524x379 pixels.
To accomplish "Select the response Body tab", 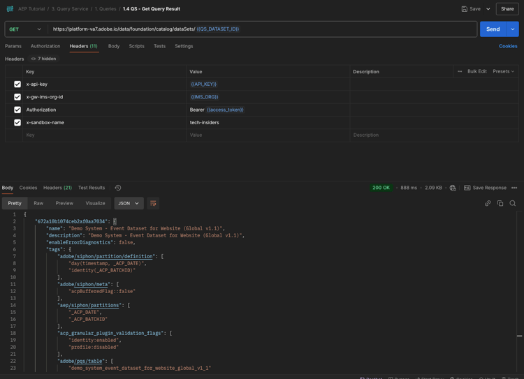I will click(8, 188).
